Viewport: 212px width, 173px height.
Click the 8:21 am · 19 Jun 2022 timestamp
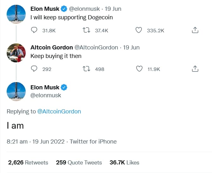point(35,142)
